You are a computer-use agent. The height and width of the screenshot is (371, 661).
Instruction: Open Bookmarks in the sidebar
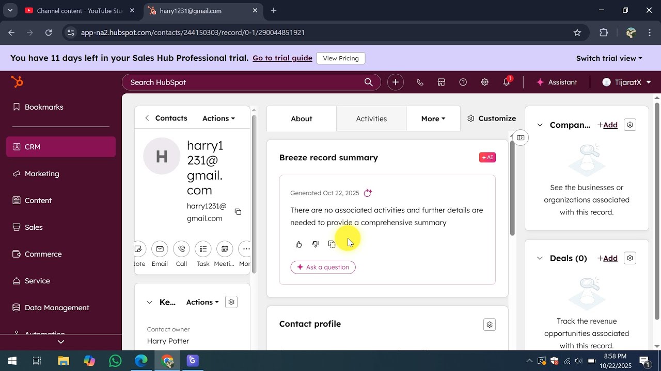[x=61, y=107]
